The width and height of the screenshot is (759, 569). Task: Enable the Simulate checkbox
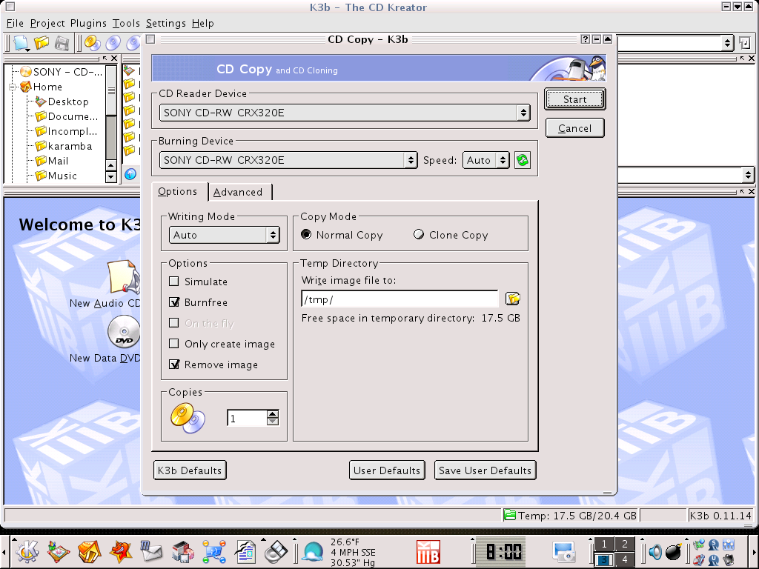click(x=174, y=282)
